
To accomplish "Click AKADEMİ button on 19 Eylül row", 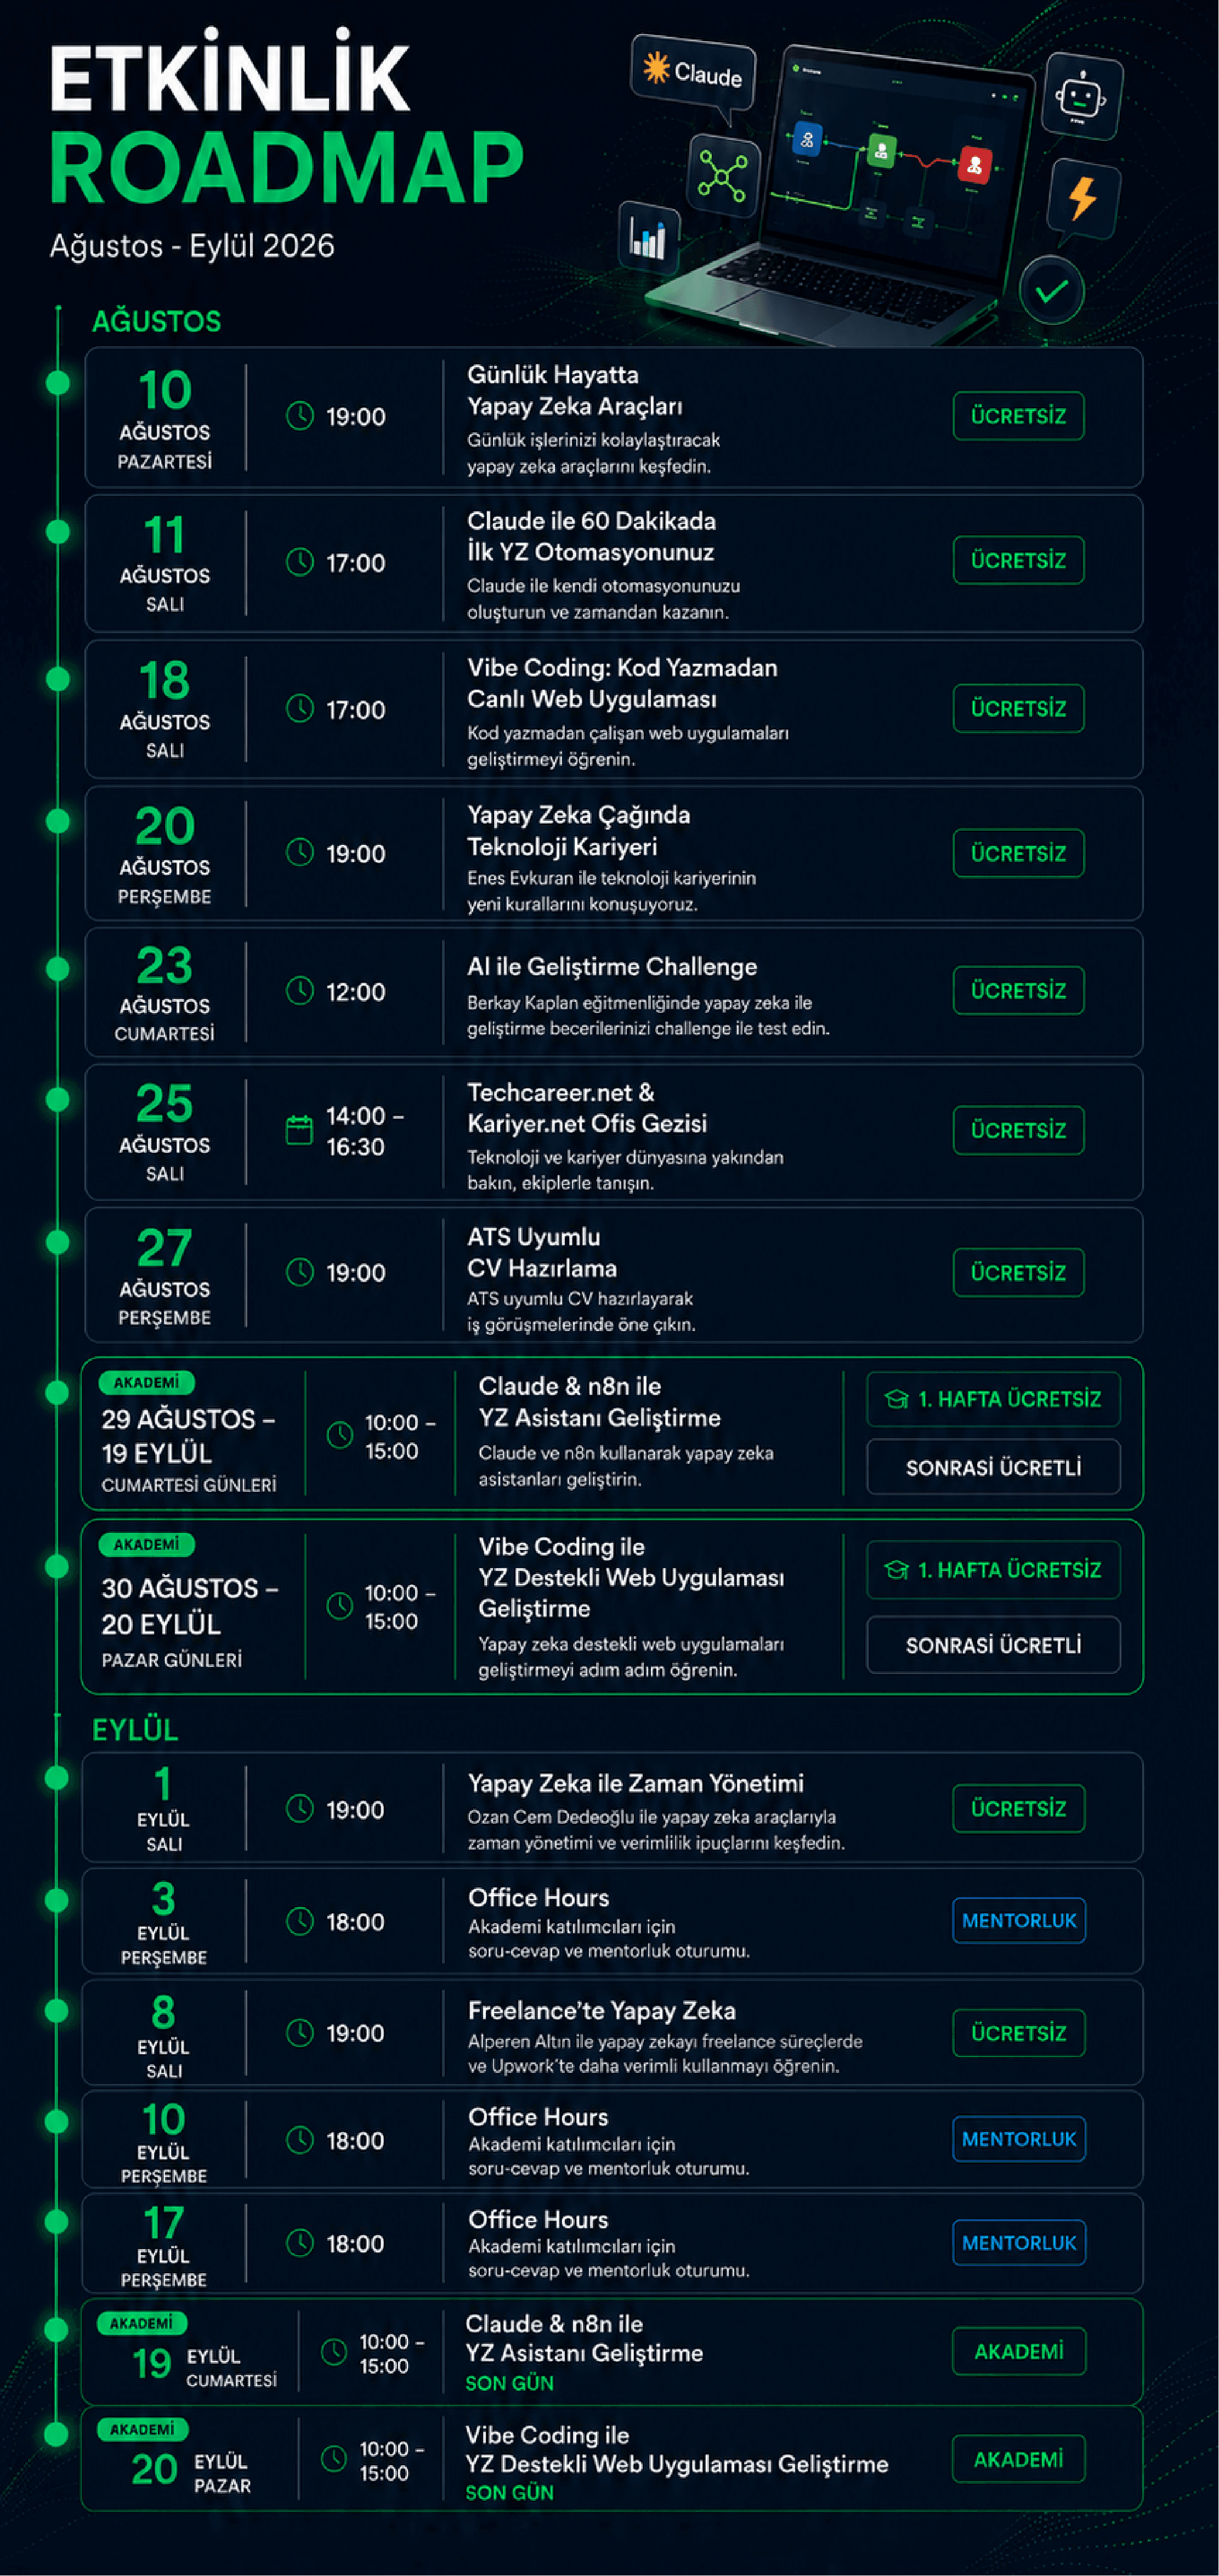I will tap(1018, 2351).
